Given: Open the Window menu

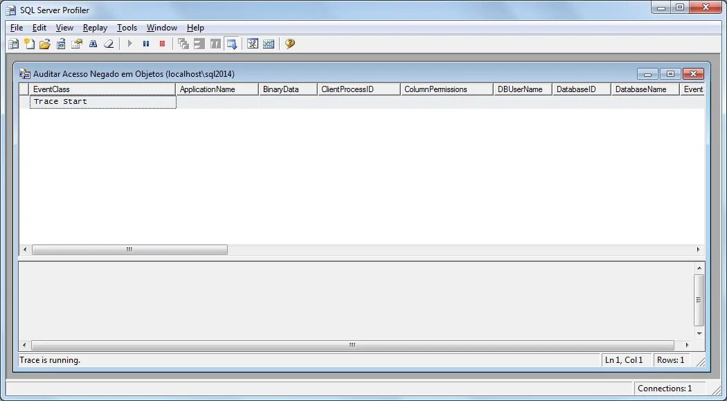Looking at the screenshot, I should (x=162, y=28).
